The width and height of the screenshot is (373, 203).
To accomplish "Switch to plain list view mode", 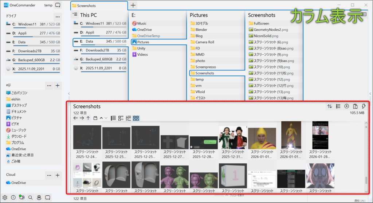I will click(x=113, y=118).
